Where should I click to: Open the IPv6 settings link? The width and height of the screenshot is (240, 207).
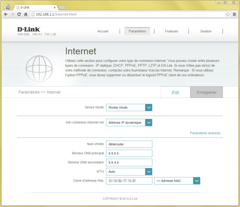click(x=175, y=92)
